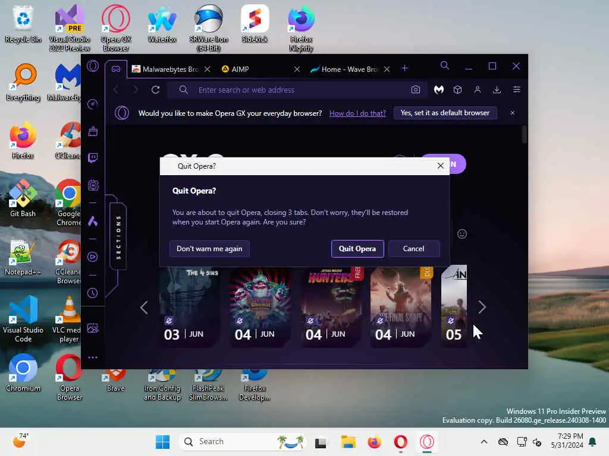Image resolution: width=609 pixels, height=456 pixels.
Task: Open sidebar three-dots settings
Action: (x=93, y=357)
